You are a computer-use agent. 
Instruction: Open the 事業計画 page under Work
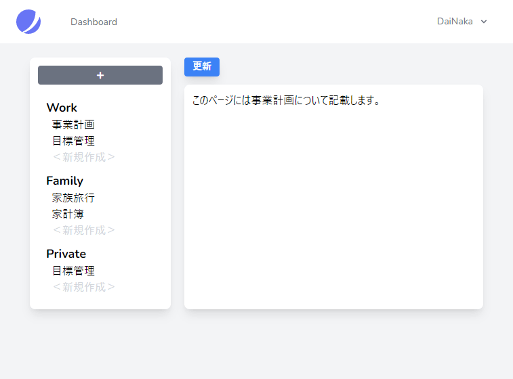(73, 125)
